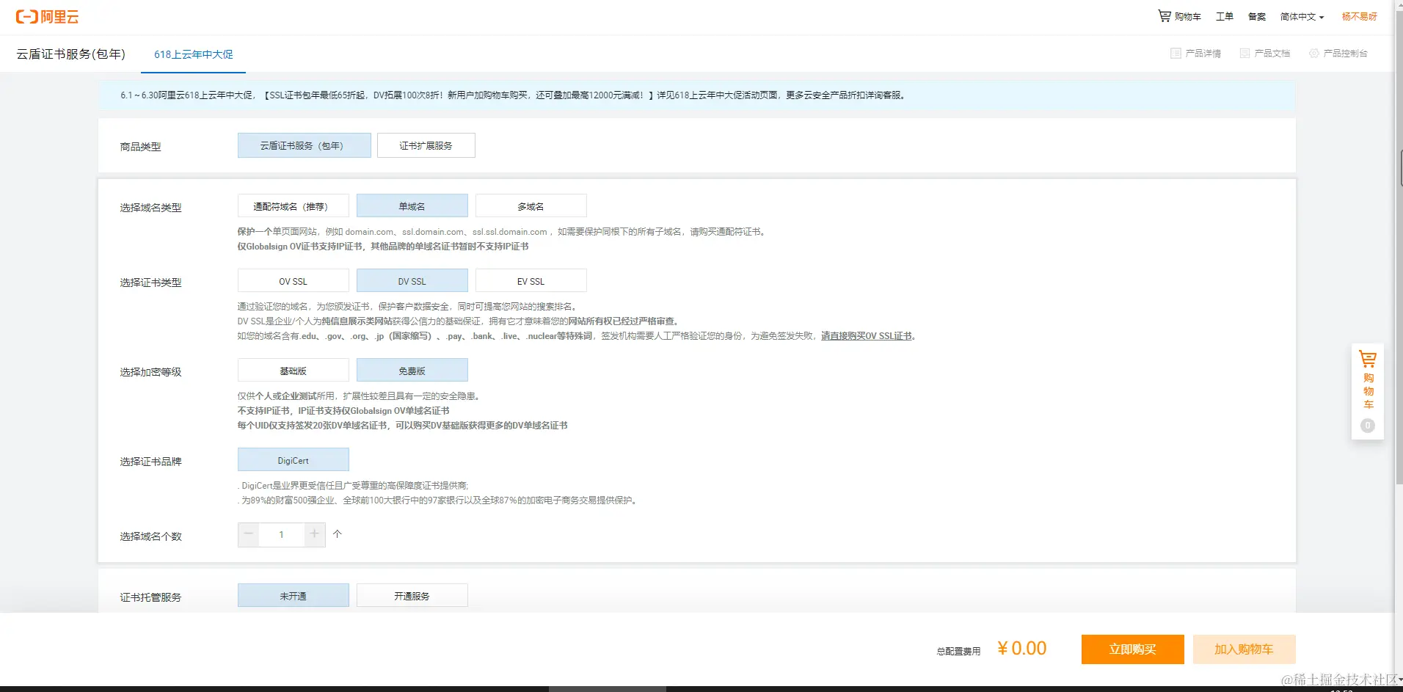Follow 请直接购买OV SSL证书 link
Image resolution: width=1403 pixels, height=692 pixels.
pos(866,336)
